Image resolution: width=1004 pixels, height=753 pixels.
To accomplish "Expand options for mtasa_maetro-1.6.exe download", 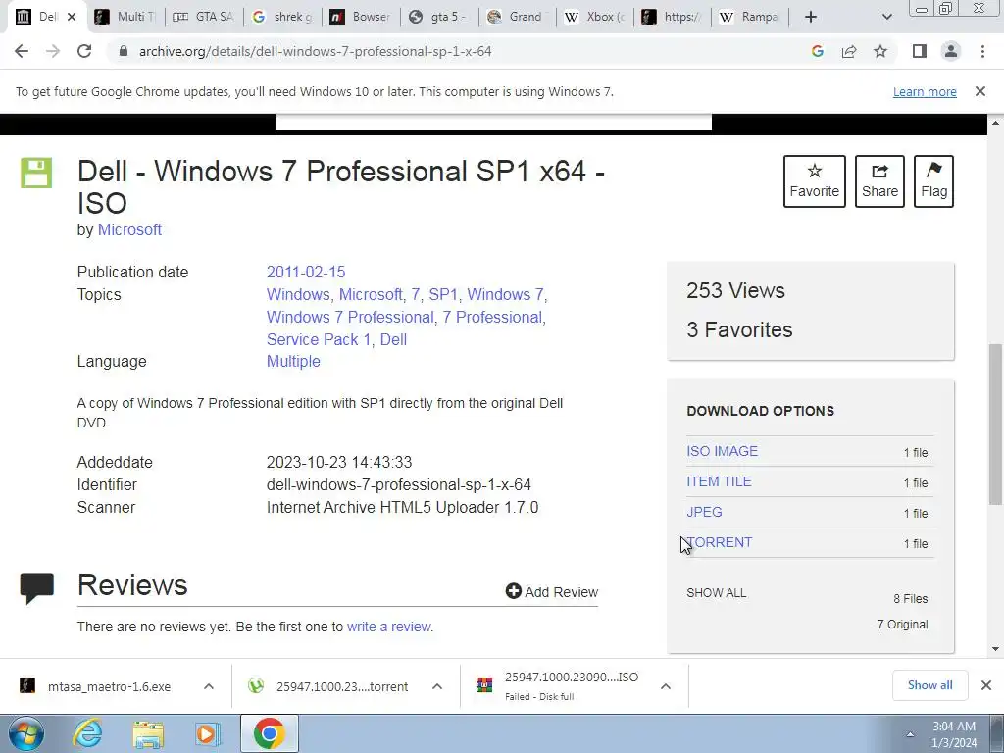I will tap(209, 686).
